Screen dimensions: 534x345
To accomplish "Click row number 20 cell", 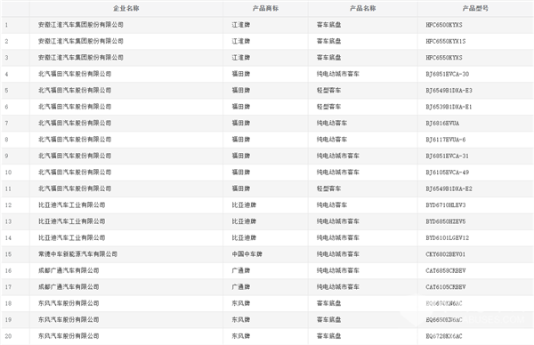I will coord(8,336).
